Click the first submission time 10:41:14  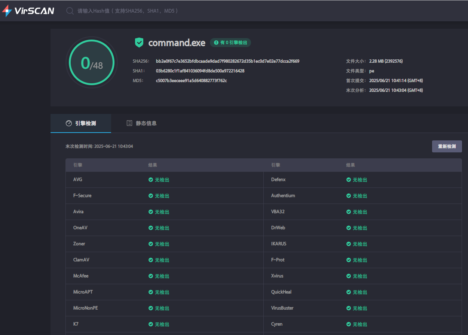coord(396,80)
